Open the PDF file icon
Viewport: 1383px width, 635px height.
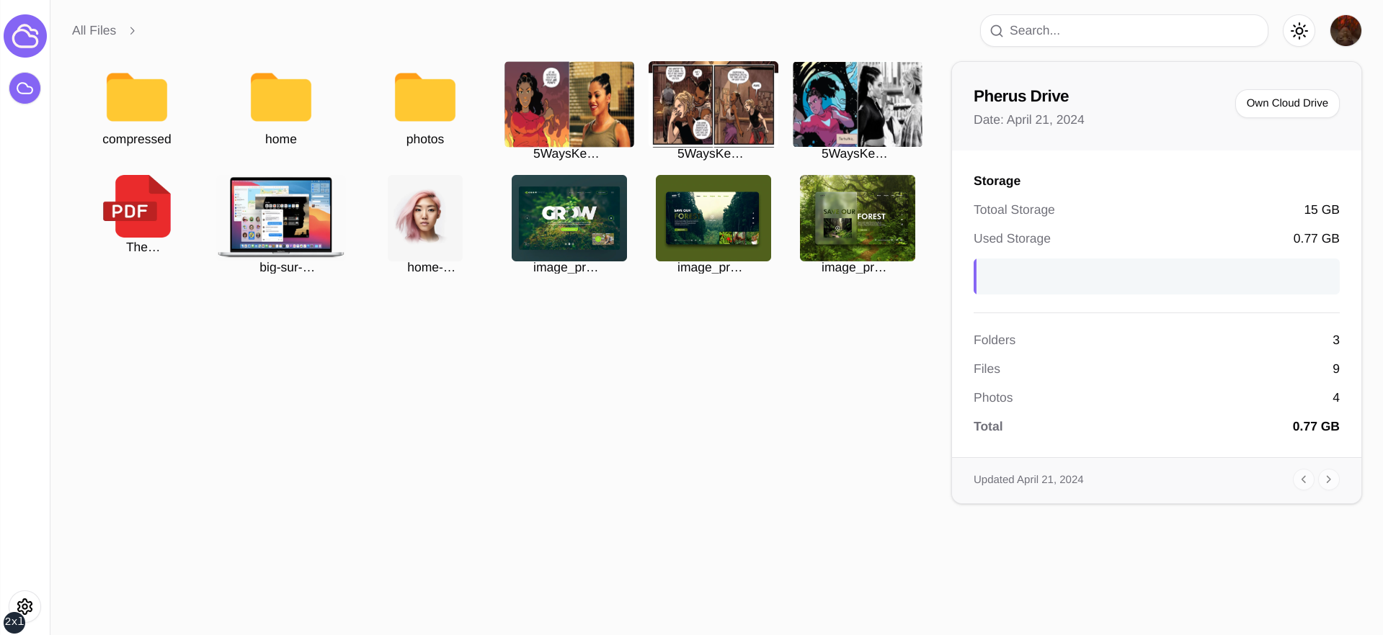point(137,207)
